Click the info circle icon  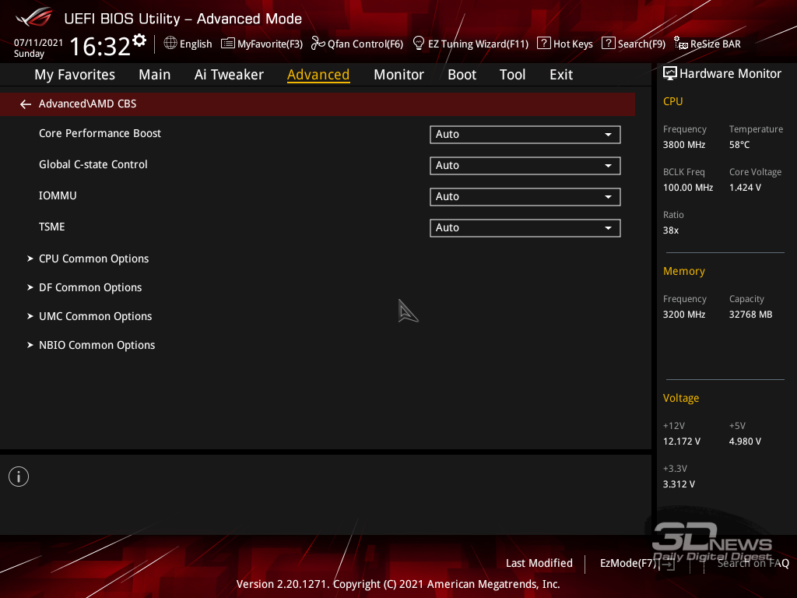[x=19, y=477]
